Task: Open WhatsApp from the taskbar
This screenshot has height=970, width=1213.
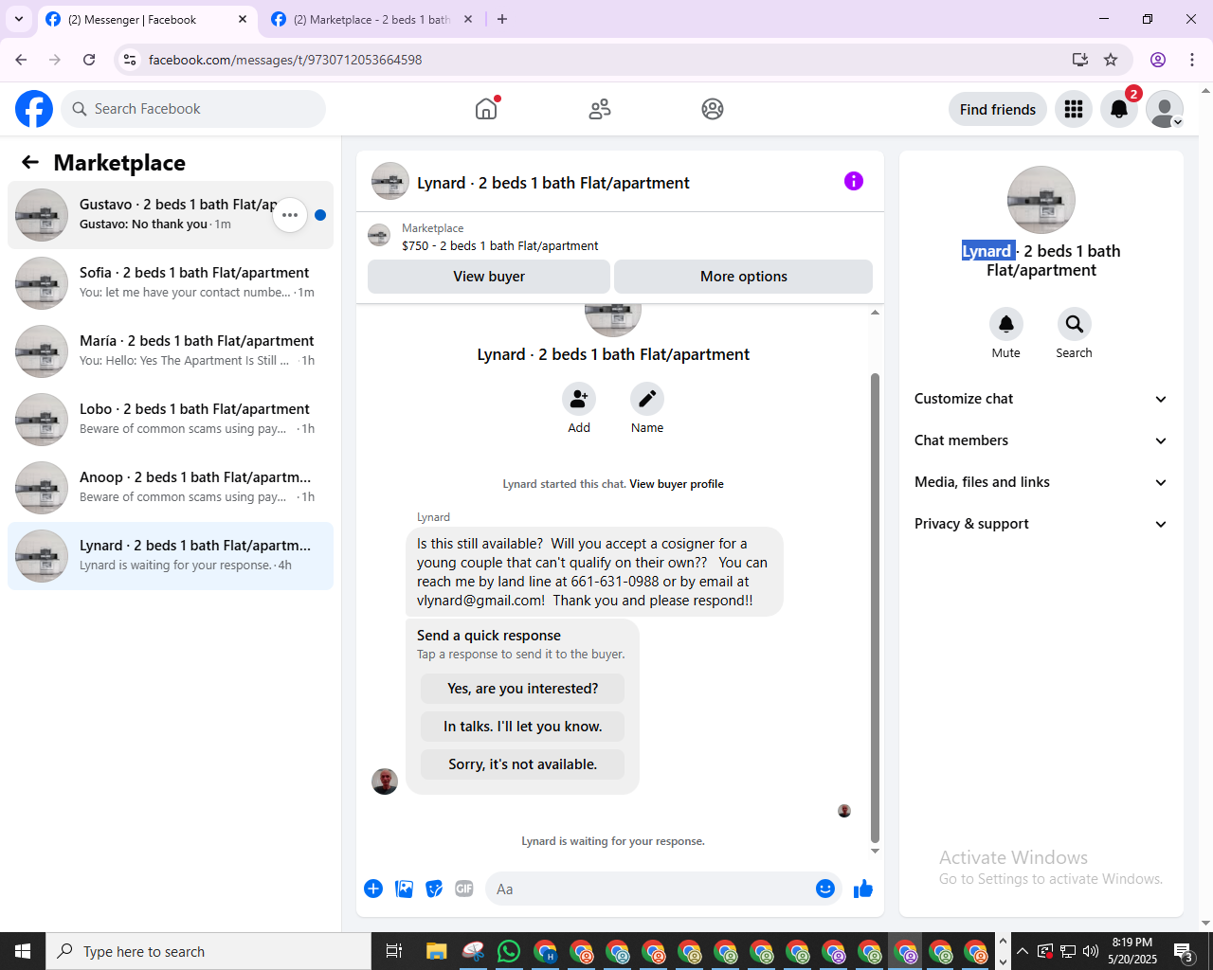Action: (x=509, y=951)
